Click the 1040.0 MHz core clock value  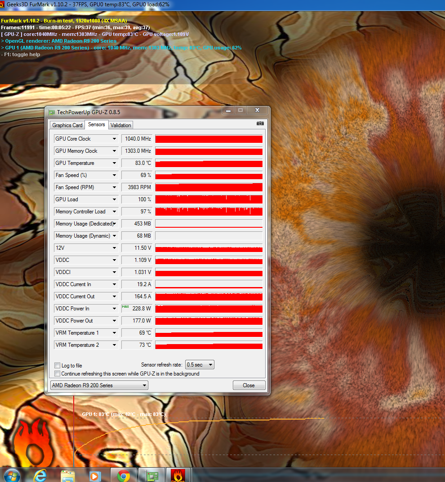pyautogui.click(x=137, y=139)
